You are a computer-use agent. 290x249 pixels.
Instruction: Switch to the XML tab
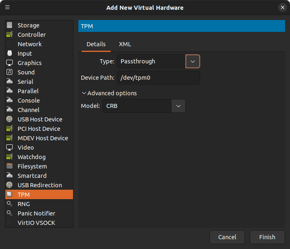tap(125, 44)
